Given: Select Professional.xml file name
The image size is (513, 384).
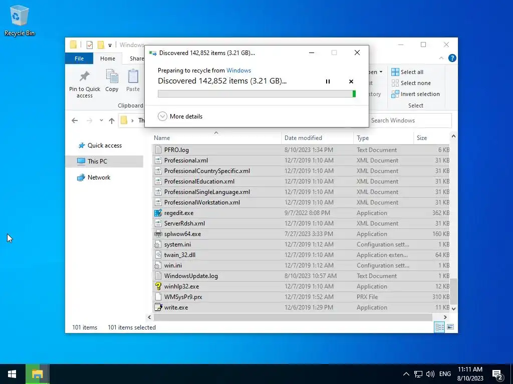Looking at the screenshot, I should click(x=186, y=160).
